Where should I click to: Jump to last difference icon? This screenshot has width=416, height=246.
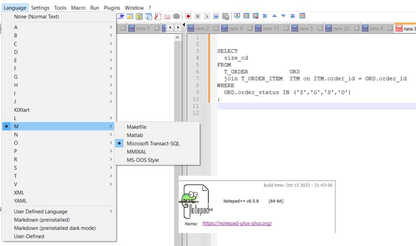[293, 16]
